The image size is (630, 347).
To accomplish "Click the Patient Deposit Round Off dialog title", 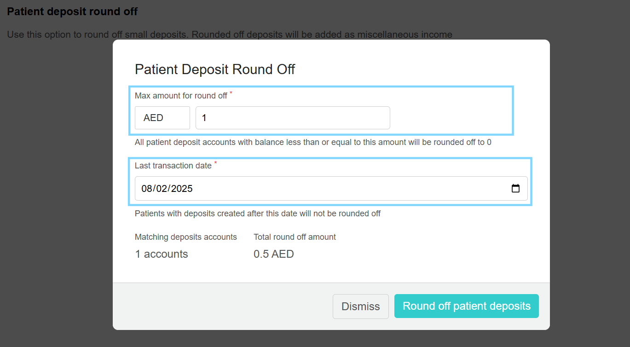I will point(215,69).
